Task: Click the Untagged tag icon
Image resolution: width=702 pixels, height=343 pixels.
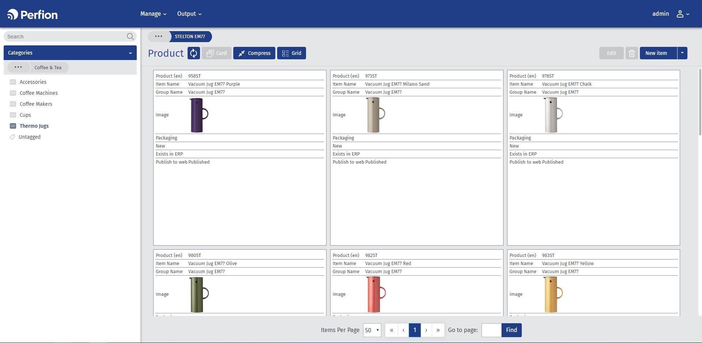Action: pyautogui.click(x=12, y=137)
